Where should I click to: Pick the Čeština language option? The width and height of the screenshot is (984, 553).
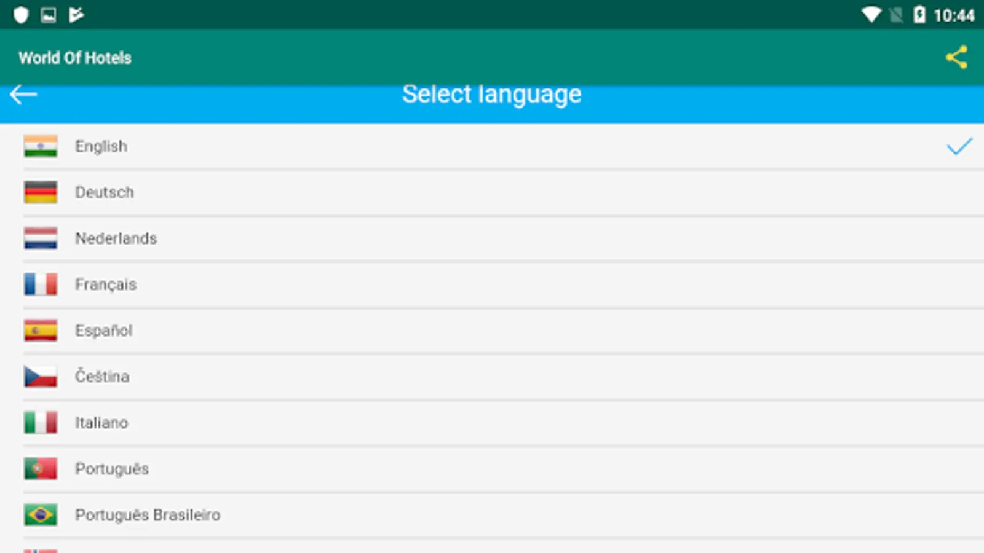[102, 377]
